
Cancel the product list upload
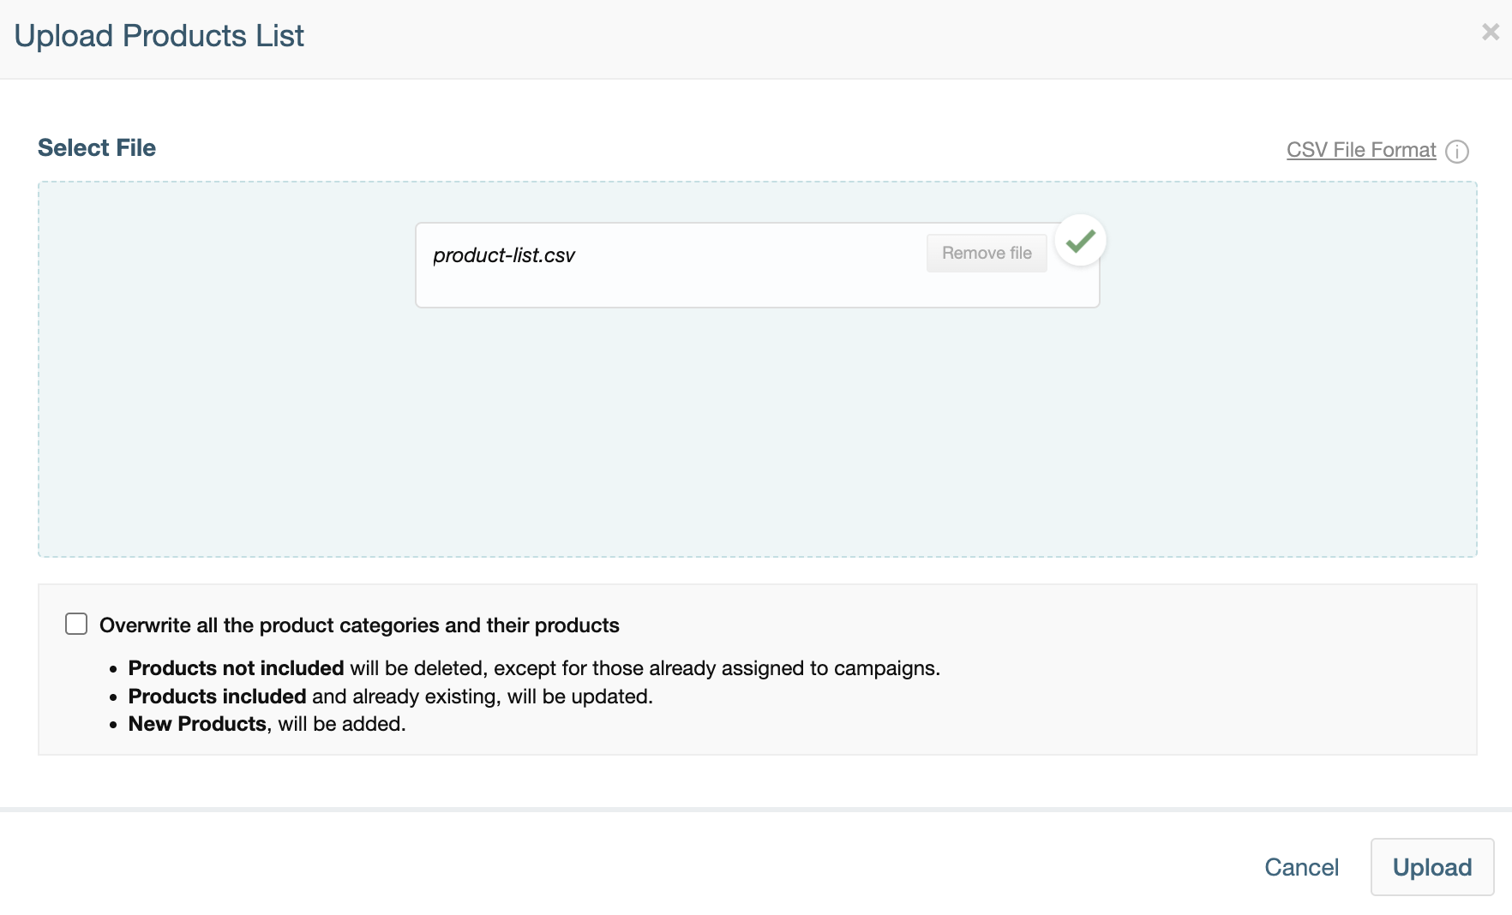1301,867
